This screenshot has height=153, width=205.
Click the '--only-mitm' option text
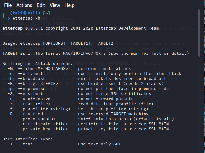point(32,74)
